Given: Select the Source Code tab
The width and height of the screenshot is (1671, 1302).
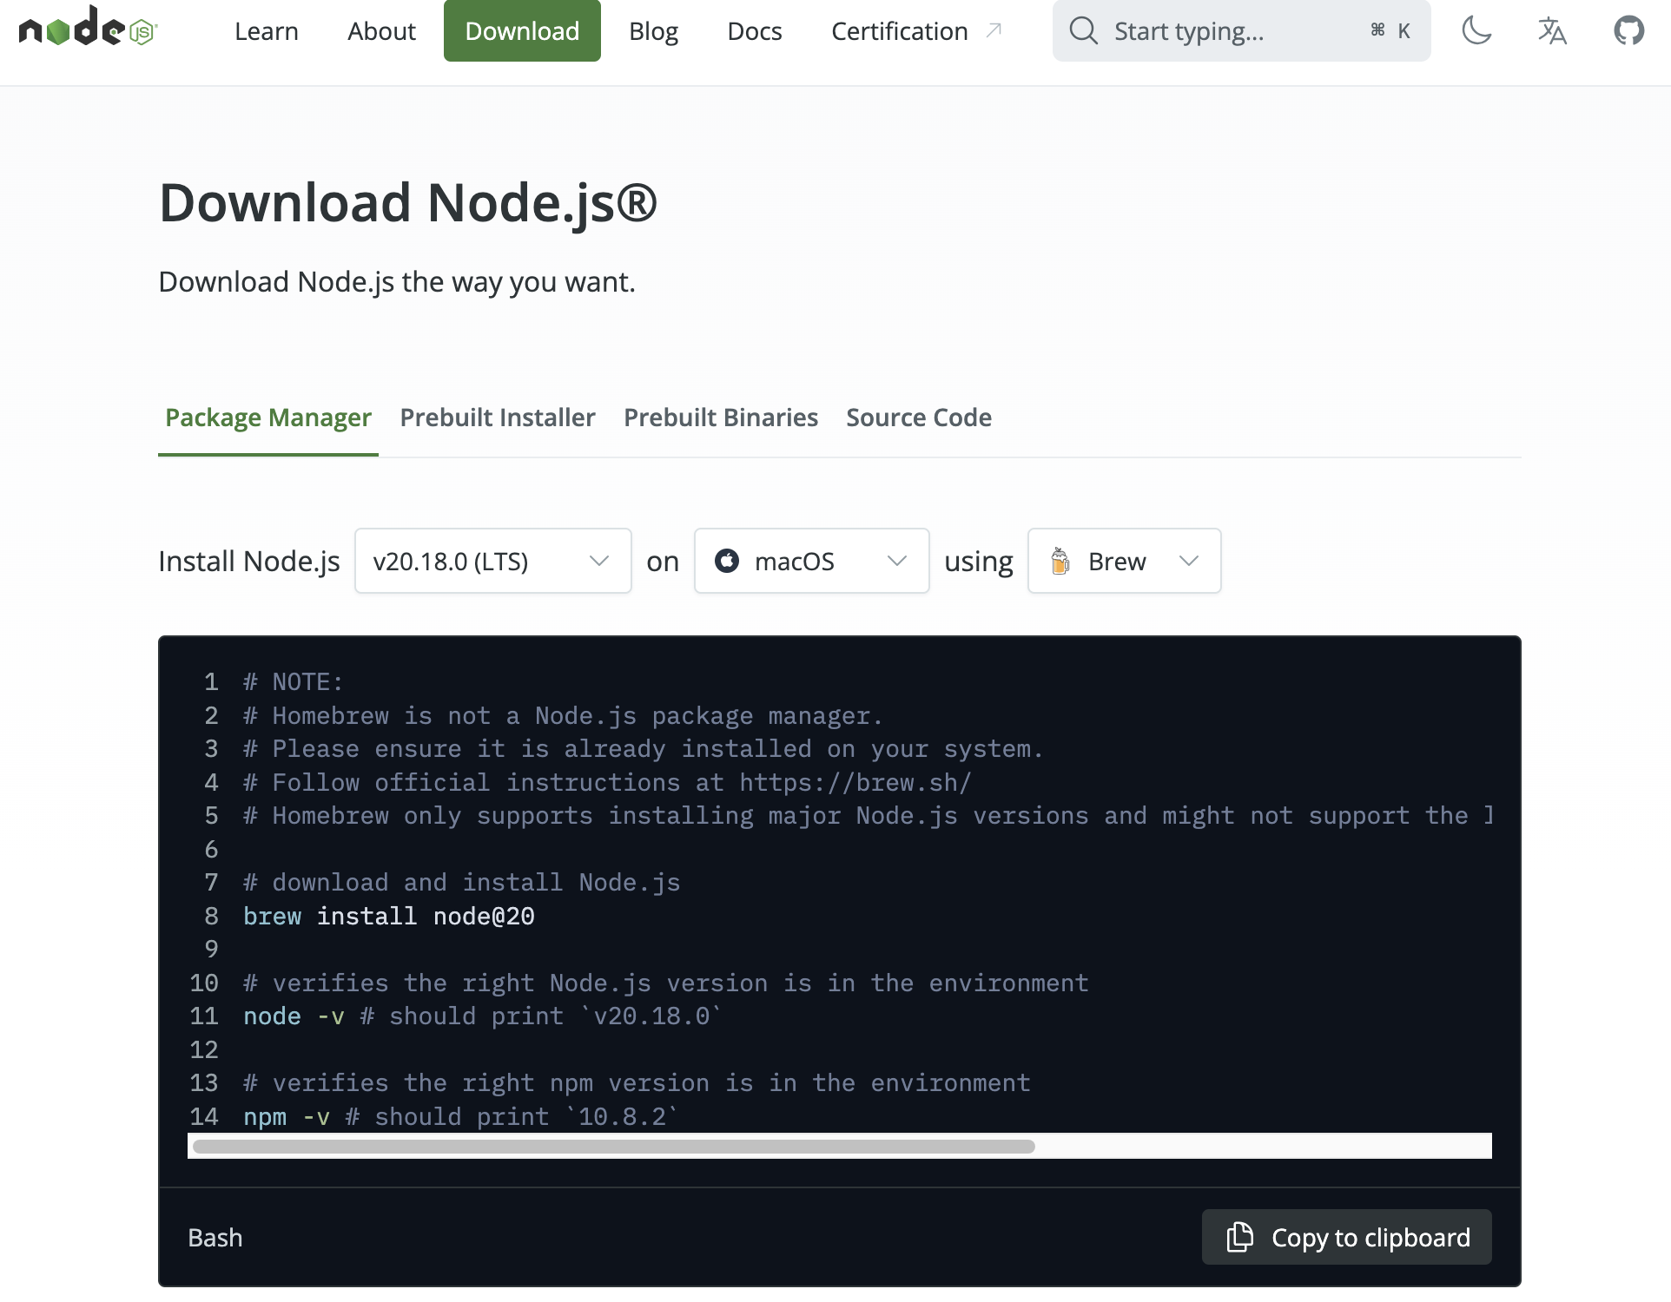Looking at the screenshot, I should click(x=919, y=418).
